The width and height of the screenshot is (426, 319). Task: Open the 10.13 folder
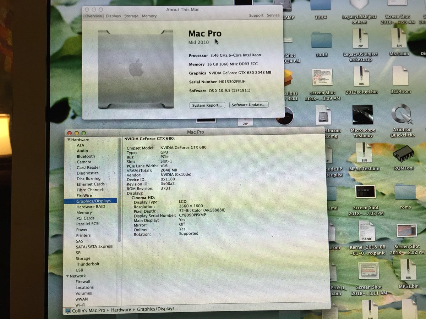321,40
